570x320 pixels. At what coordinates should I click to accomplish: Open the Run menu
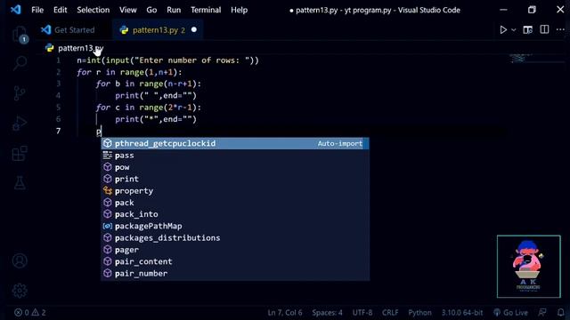click(174, 10)
